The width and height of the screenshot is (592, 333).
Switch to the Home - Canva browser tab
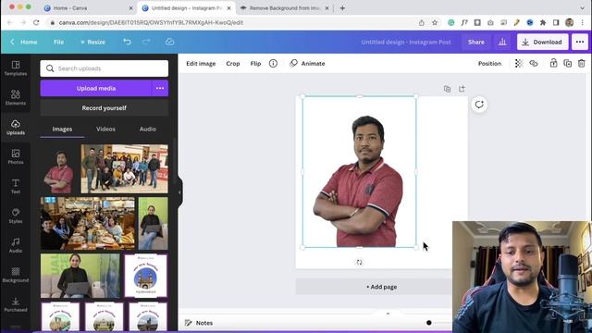88,8
